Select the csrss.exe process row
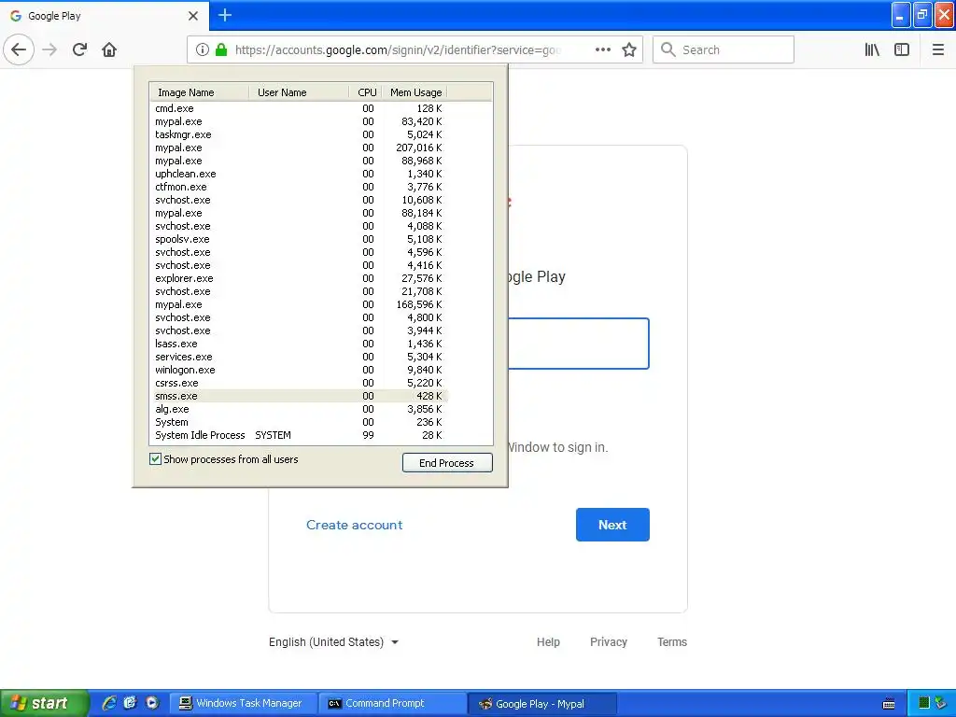The image size is (956, 717). [299, 383]
